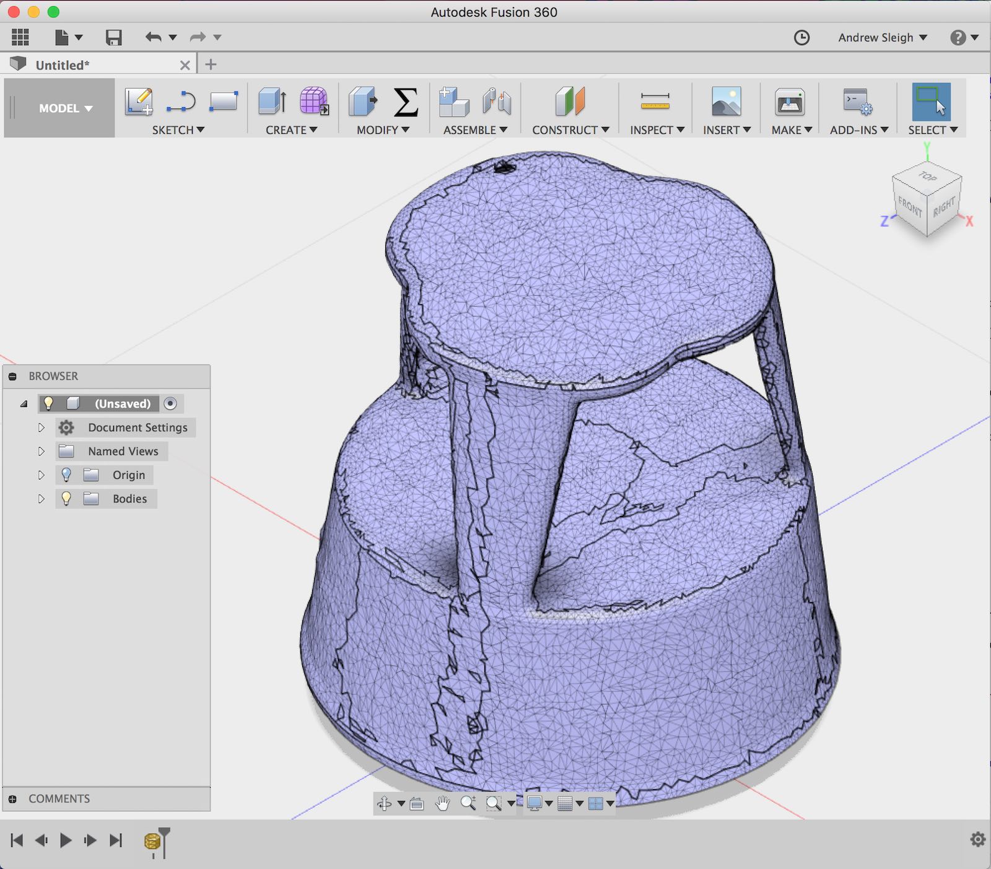This screenshot has width=991, height=869.
Task: Save the document with the disk icon
Action: 113,37
